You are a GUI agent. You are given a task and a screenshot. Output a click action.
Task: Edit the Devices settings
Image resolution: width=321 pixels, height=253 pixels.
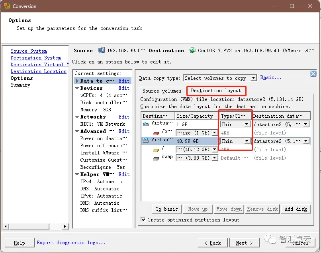(x=124, y=88)
